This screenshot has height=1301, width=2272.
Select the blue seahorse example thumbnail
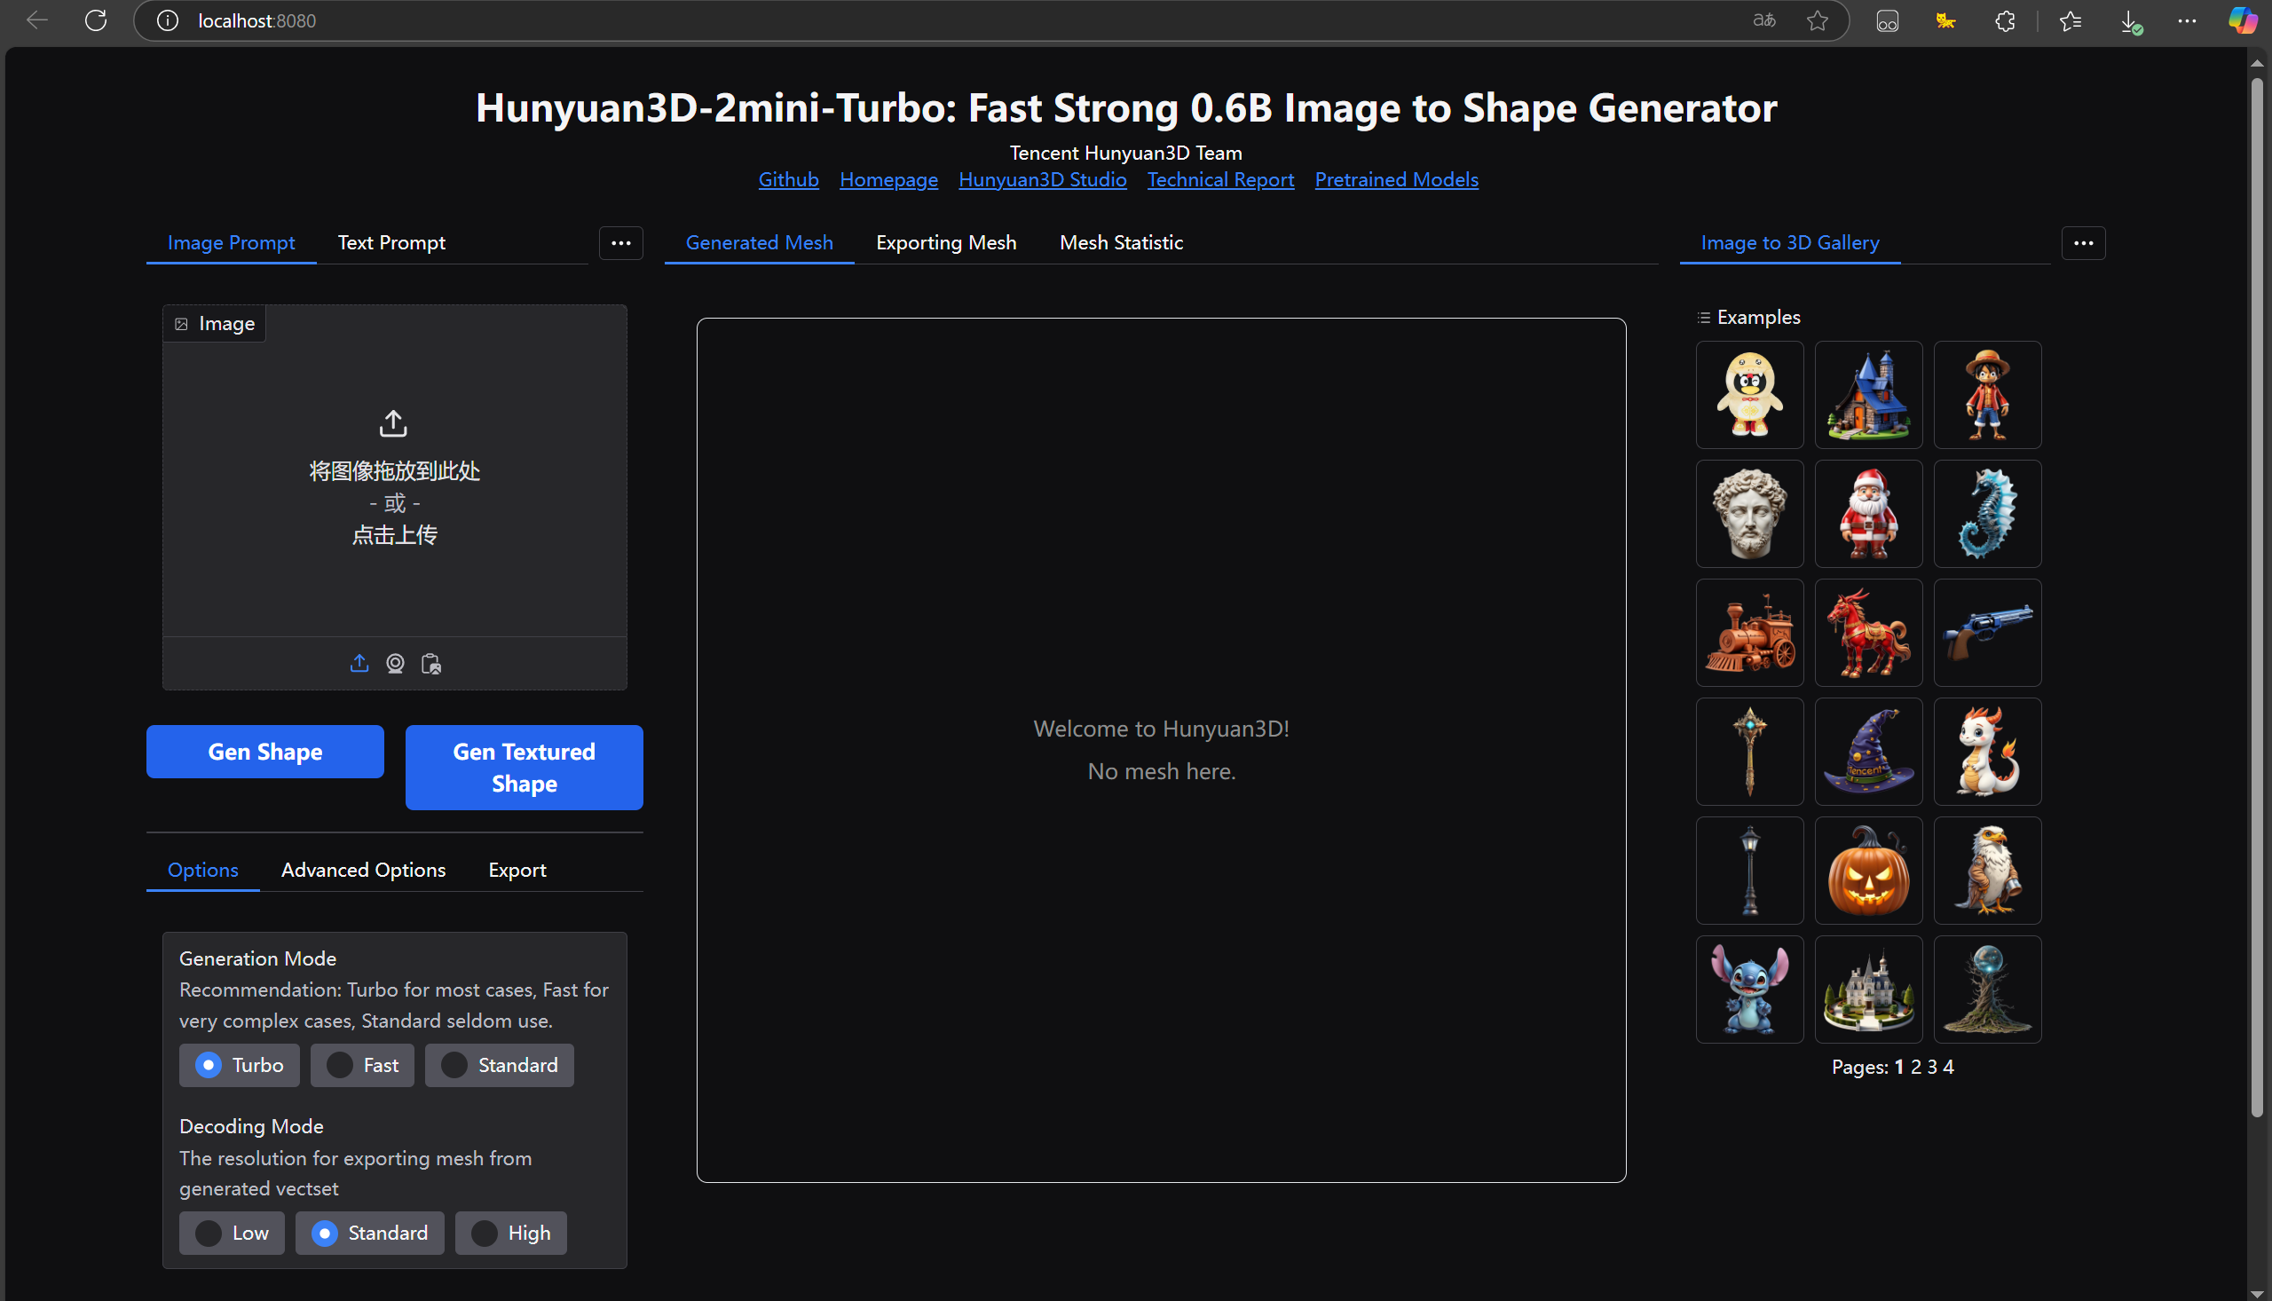point(1987,514)
